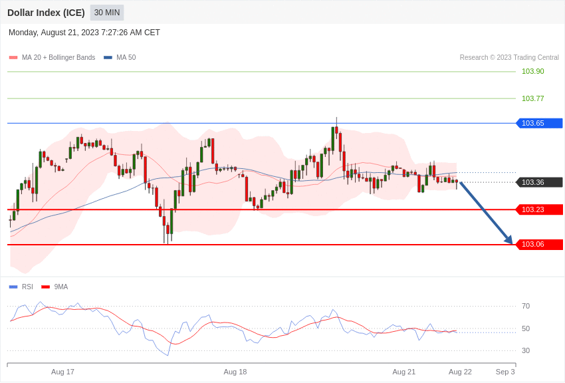Click the Aug 21 date axis label
565x383 pixels.
[404, 372]
